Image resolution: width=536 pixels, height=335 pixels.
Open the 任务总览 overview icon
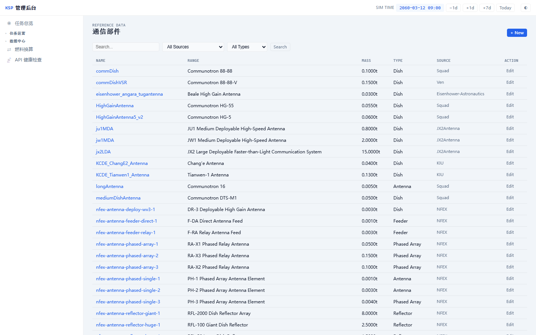pos(9,23)
